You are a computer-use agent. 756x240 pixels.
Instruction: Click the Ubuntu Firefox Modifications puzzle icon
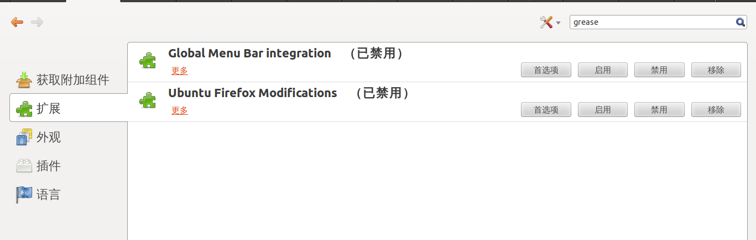148,100
